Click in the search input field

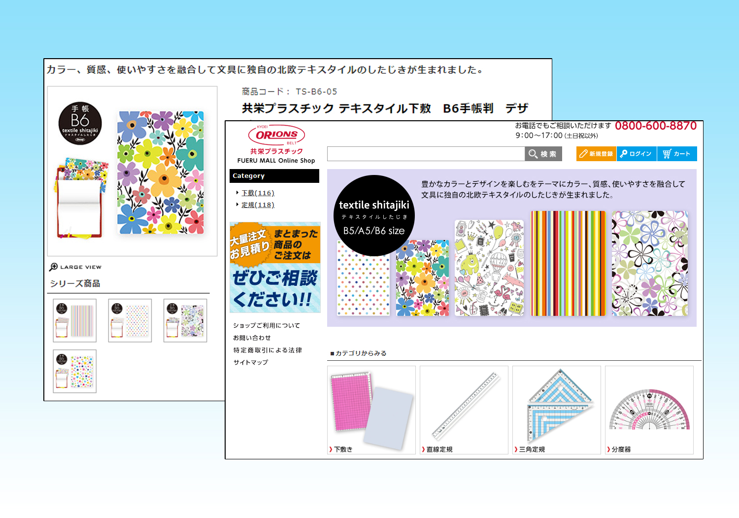426,154
